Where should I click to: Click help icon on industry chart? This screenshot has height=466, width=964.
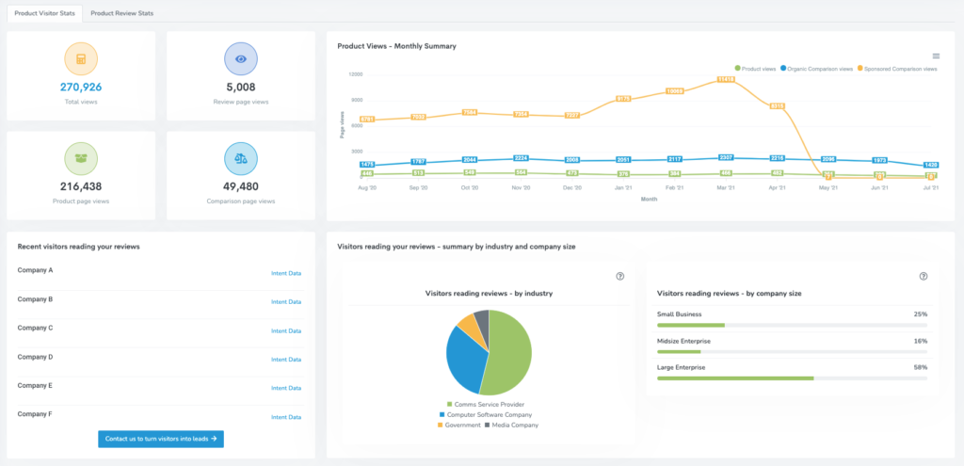(619, 276)
